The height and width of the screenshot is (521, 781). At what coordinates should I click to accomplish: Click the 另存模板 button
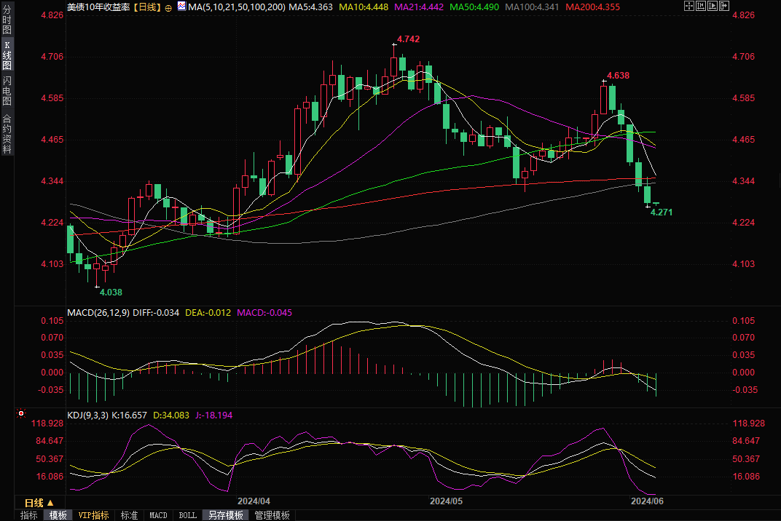(x=226, y=515)
